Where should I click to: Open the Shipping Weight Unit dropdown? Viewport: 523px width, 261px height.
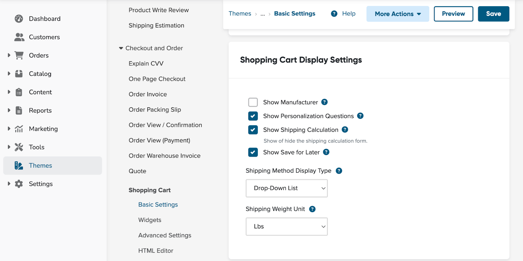click(x=286, y=226)
